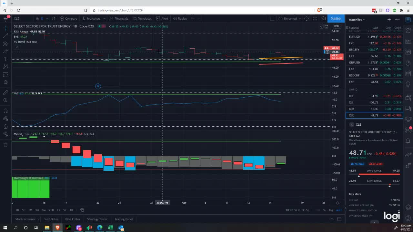The image size is (413, 232).
Task: Select the pitchfork Gann-Fibonacci tool
Action: pos(5,43)
